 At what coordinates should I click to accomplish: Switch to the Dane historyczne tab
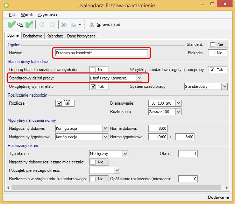(x=81, y=36)
